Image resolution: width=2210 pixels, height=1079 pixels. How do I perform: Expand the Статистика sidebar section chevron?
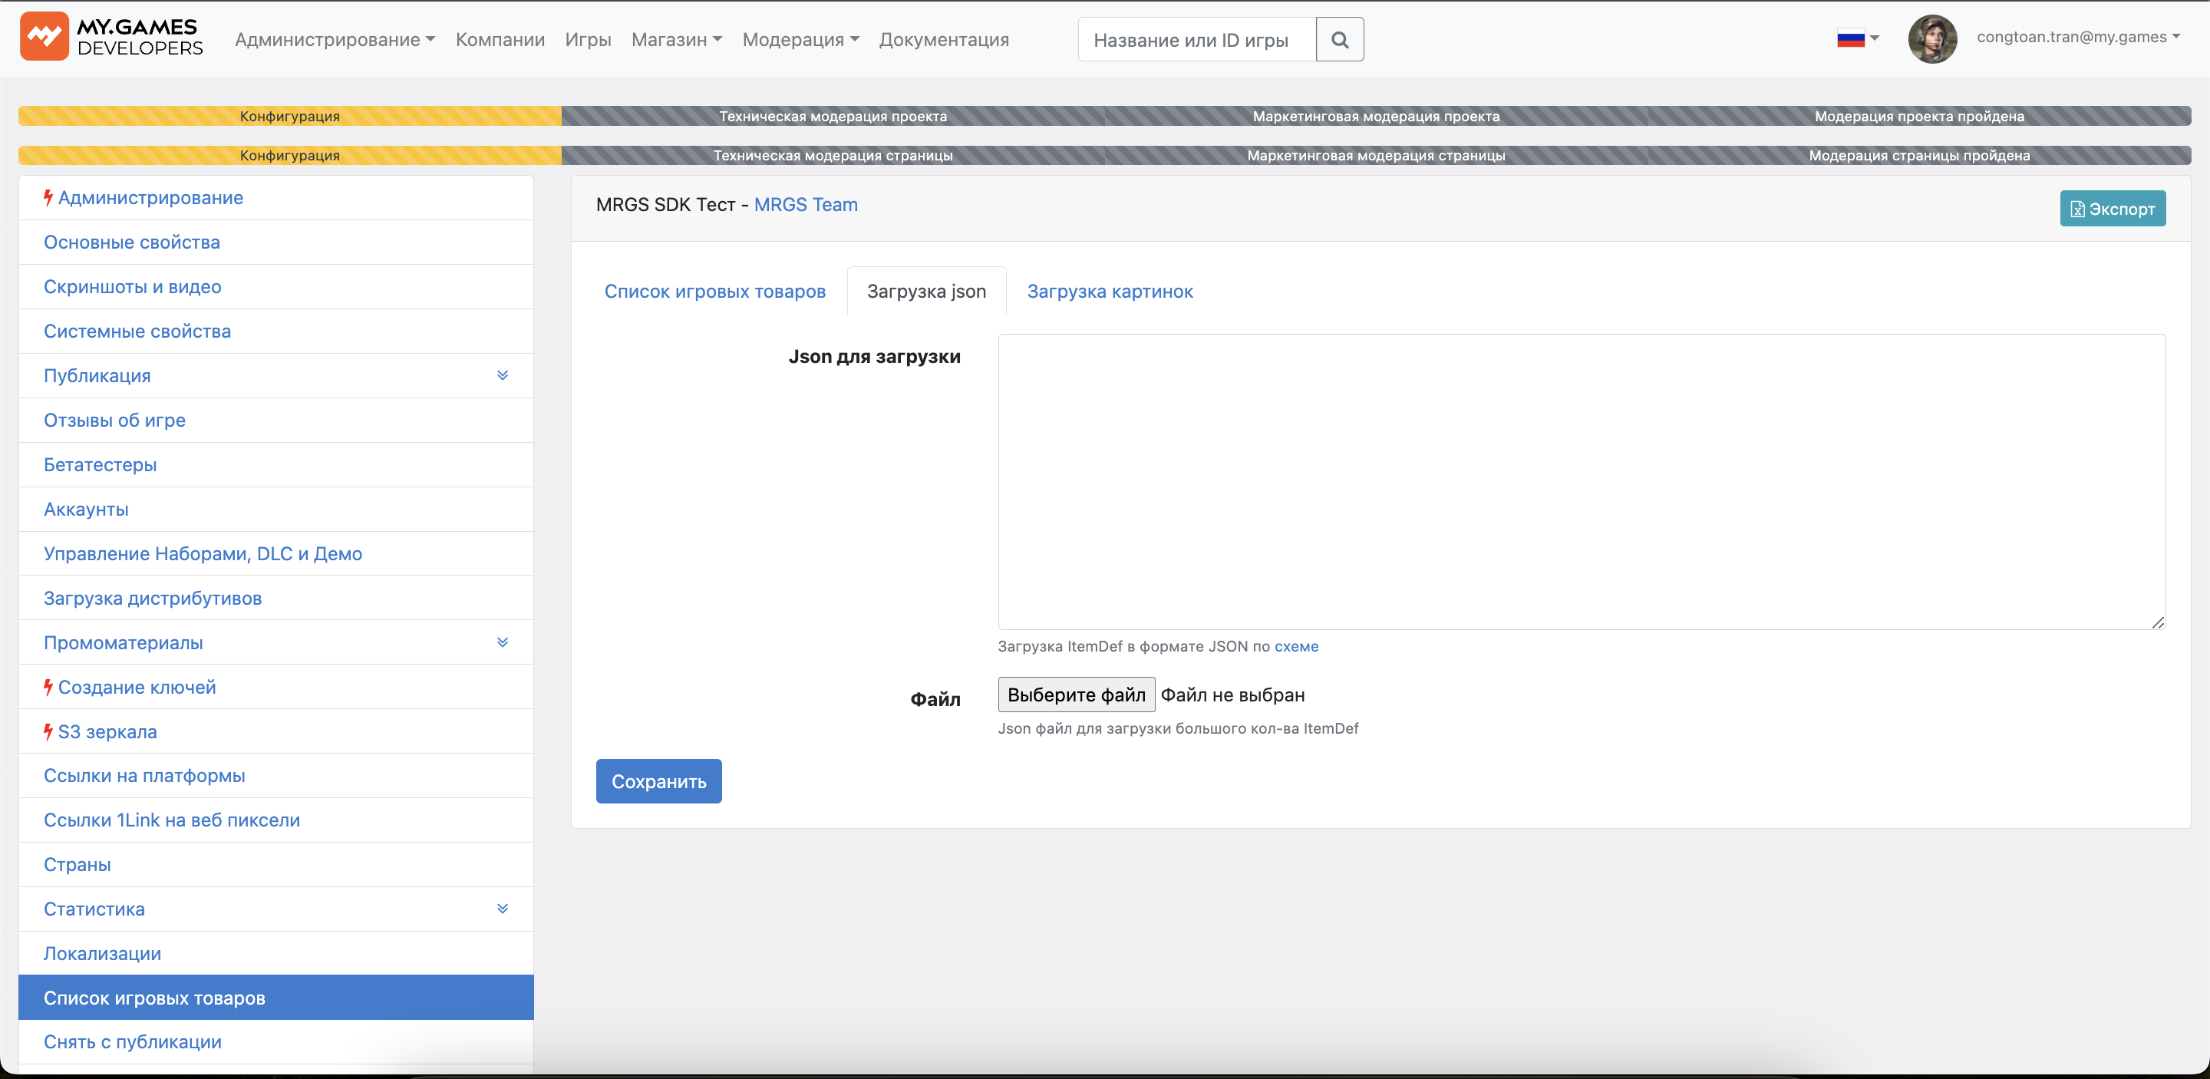click(x=503, y=909)
